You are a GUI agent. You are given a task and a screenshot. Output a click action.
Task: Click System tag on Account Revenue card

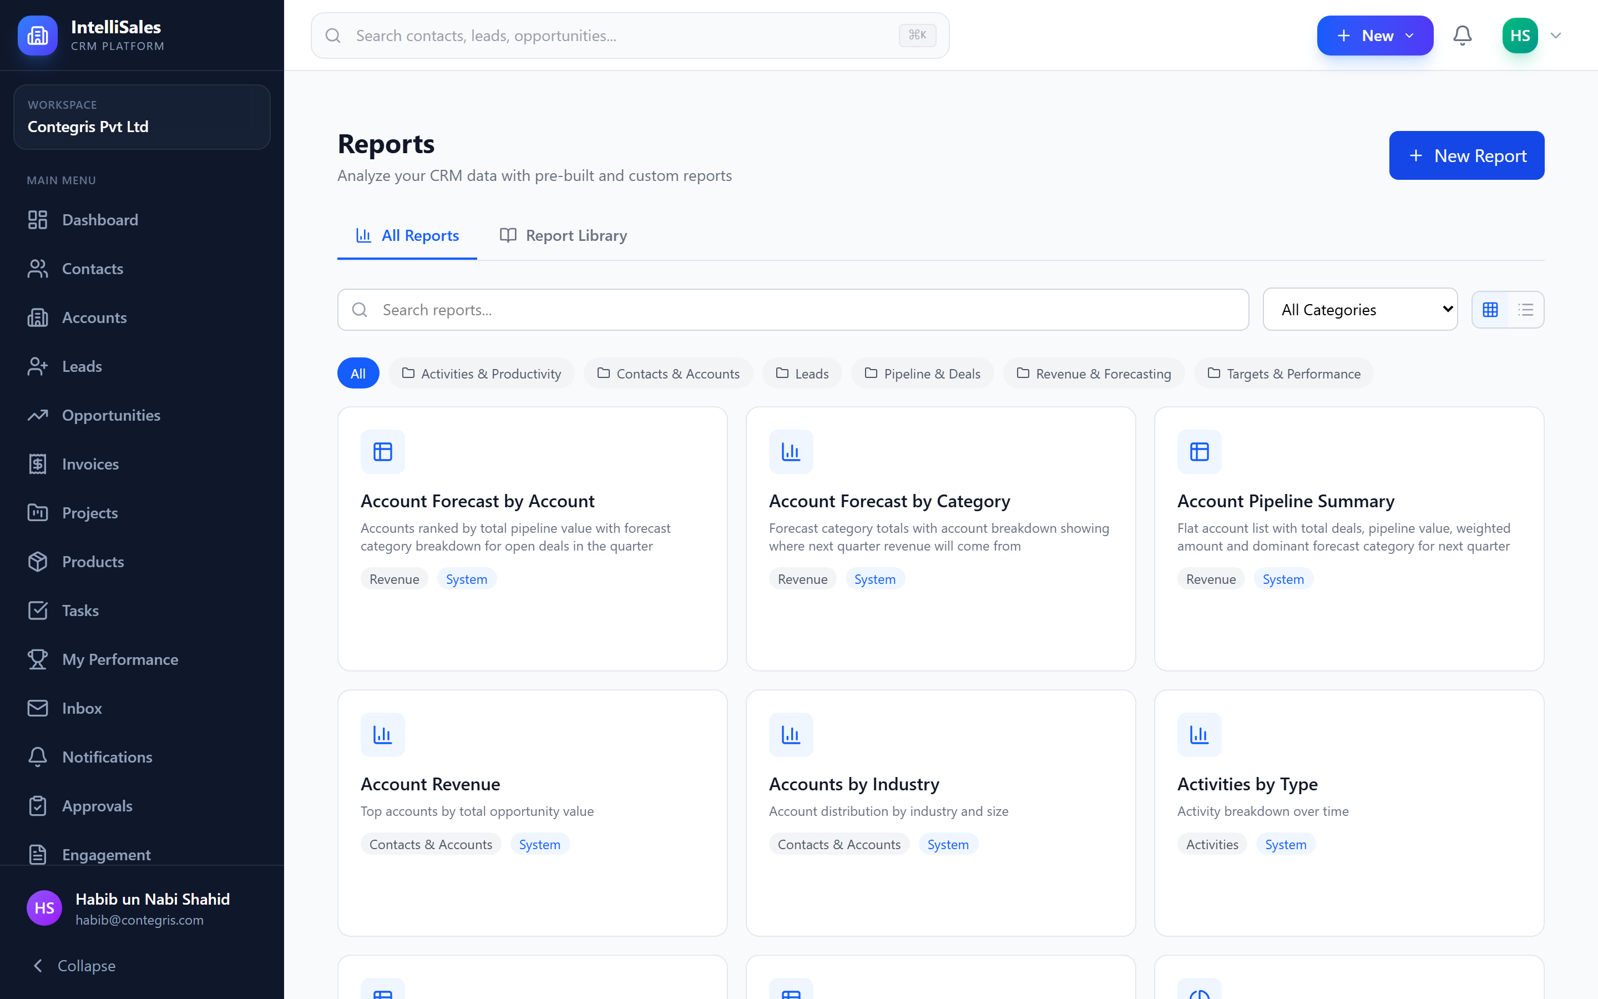[x=539, y=844]
